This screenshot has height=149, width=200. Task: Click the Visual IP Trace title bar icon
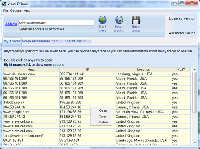click(4, 4)
